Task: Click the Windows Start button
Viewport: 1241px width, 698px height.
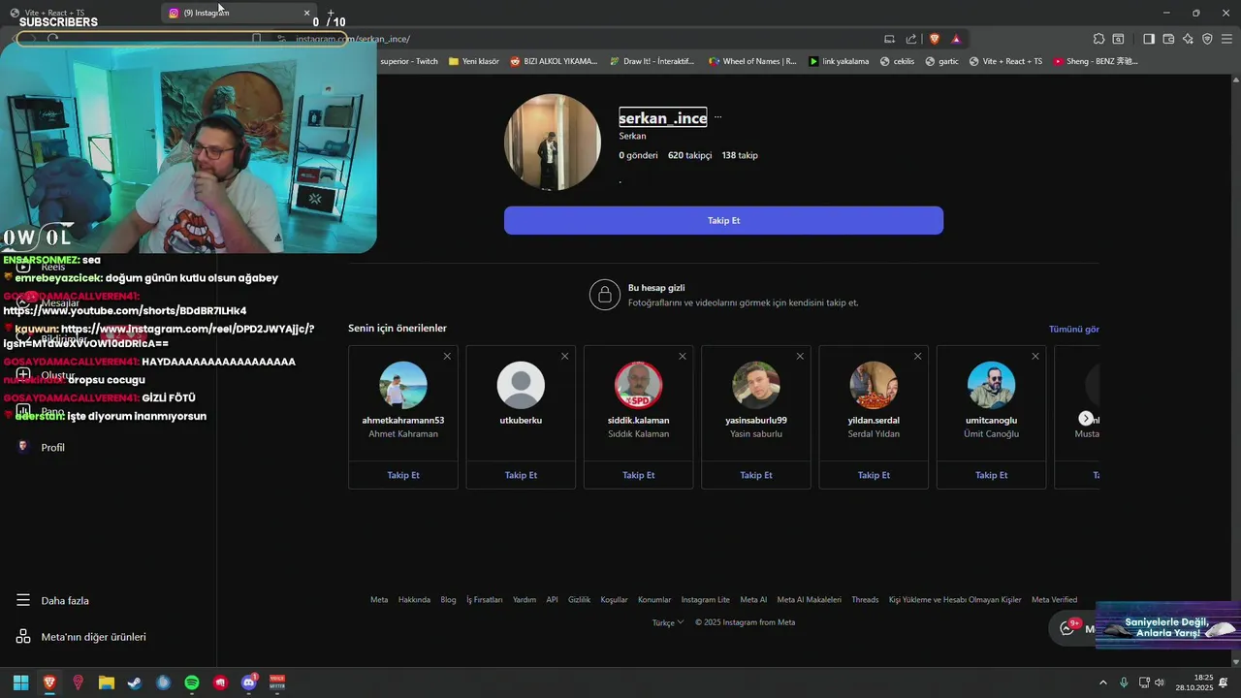Action: 20,682
